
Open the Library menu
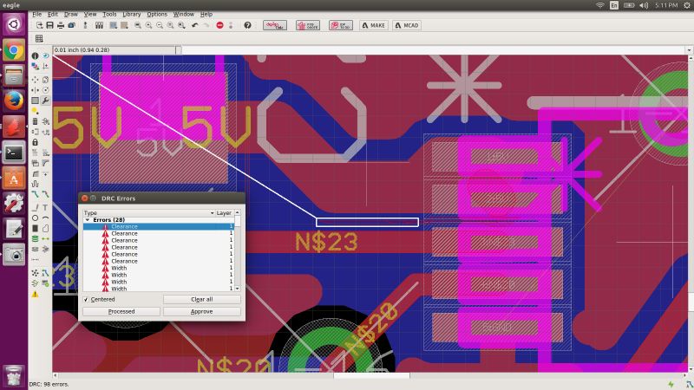(x=132, y=14)
